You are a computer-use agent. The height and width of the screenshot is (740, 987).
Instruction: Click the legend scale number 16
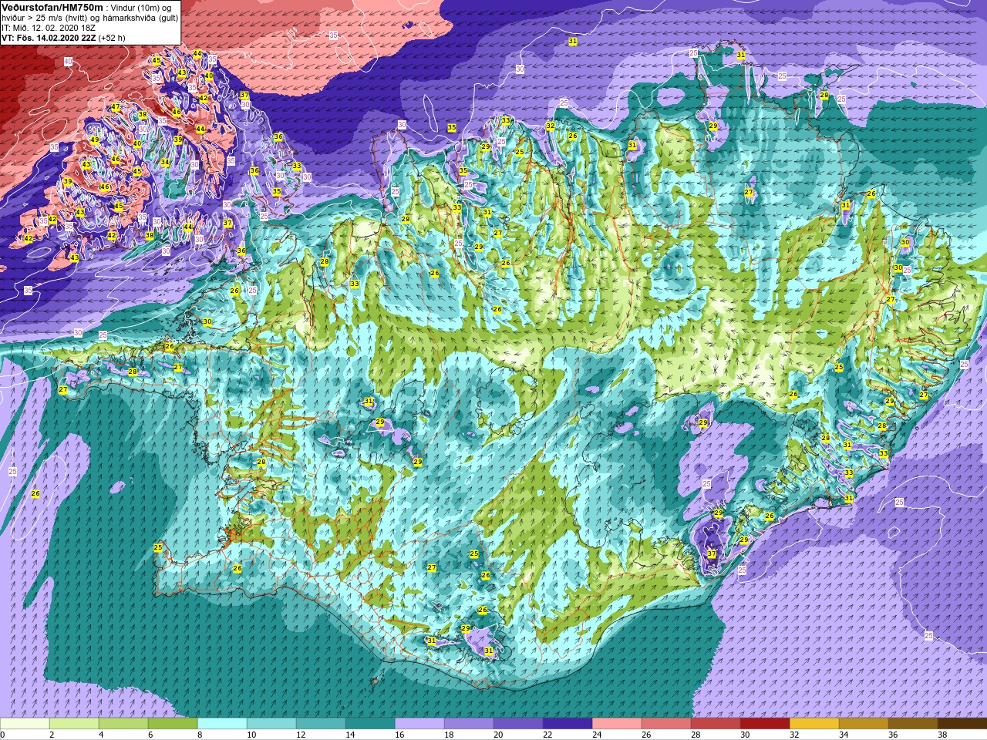[399, 735]
